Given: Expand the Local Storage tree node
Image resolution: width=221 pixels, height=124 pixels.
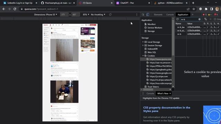Looking at the screenshot, I should [143, 42].
